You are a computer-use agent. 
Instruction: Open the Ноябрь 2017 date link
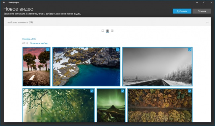pyautogui.click(x=29, y=39)
